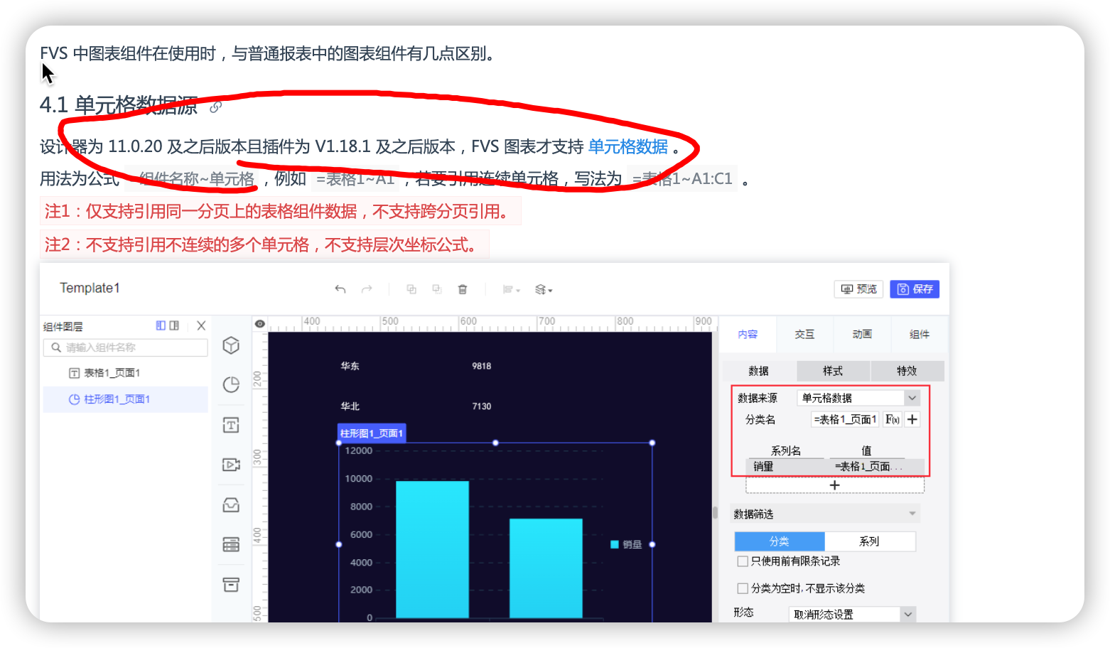The width and height of the screenshot is (1110, 648).
Task: Collapse the 数据筛选 section
Action: coord(912,514)
